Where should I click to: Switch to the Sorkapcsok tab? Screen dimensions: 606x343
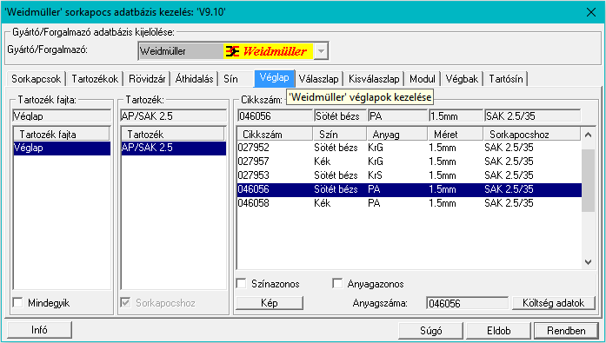coord(36,79)
